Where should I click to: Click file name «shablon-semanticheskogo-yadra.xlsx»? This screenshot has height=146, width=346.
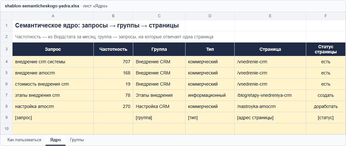(42, 6)
